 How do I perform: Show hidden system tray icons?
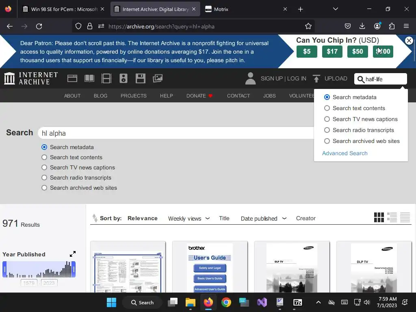318,302
